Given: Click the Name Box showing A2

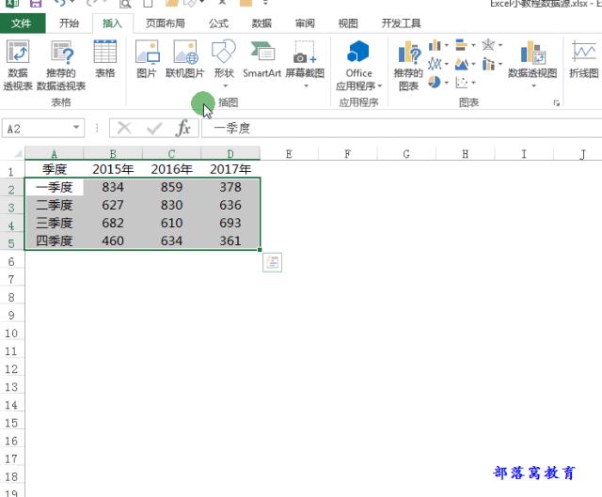Looking at the screenshot, I should 37,128.
